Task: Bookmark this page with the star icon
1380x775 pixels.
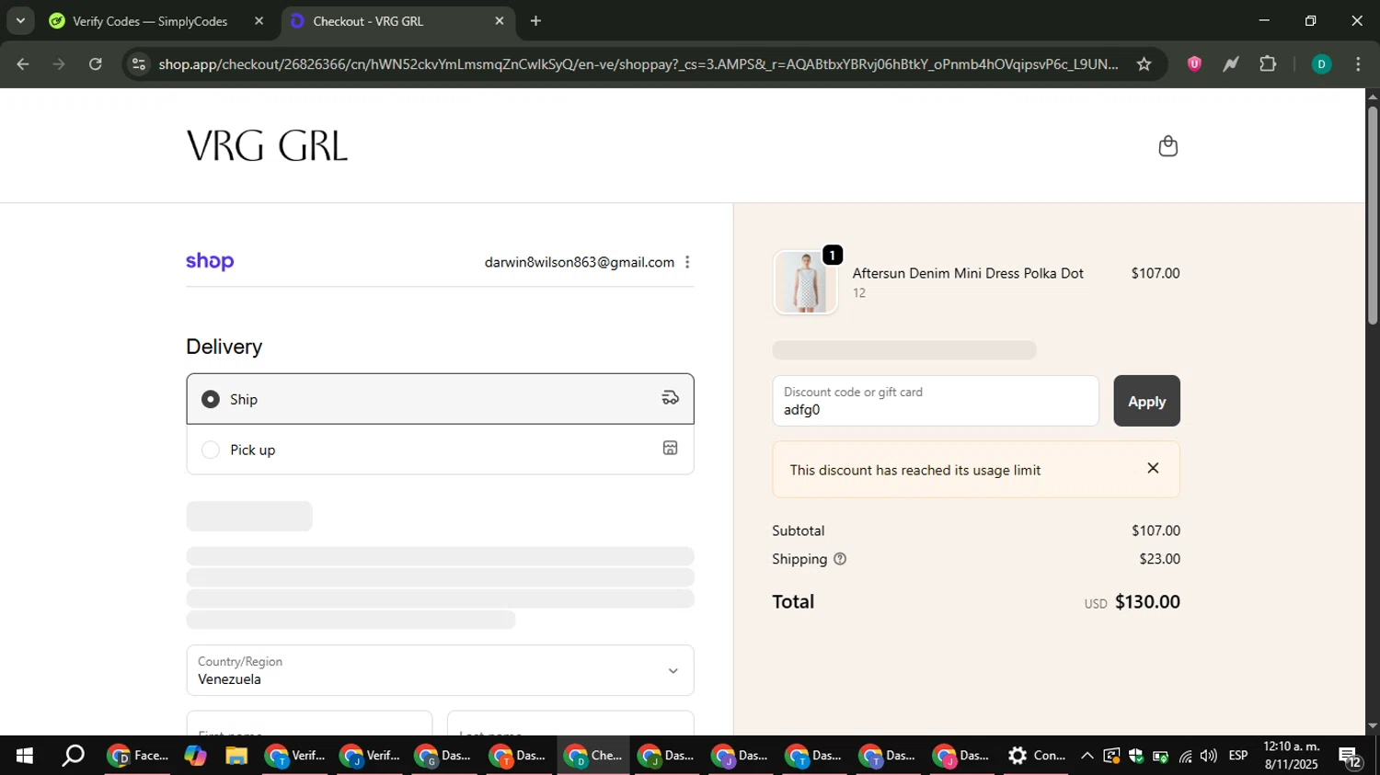Action: tap(1144, 64)
